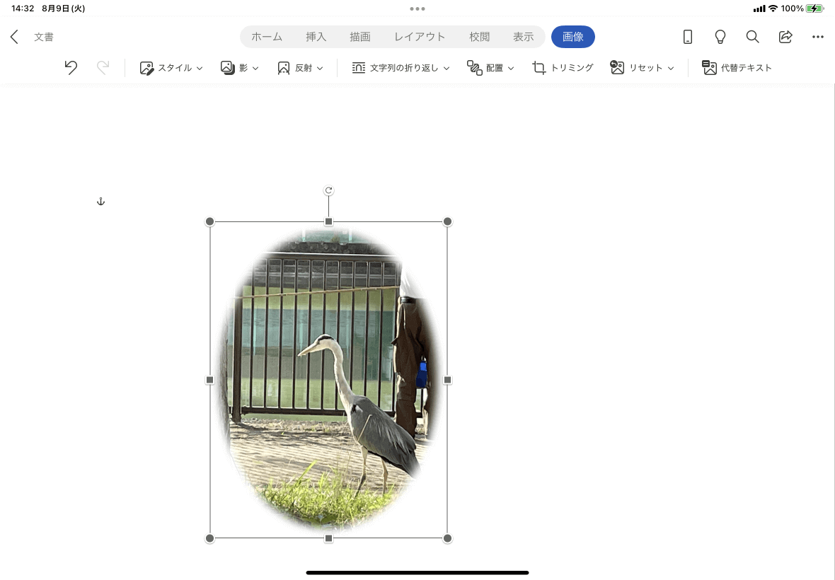The height and width of the screenshot is (580, 835).
Task: Click the top-right corner resize handle
Action: [x=447, y=221]
